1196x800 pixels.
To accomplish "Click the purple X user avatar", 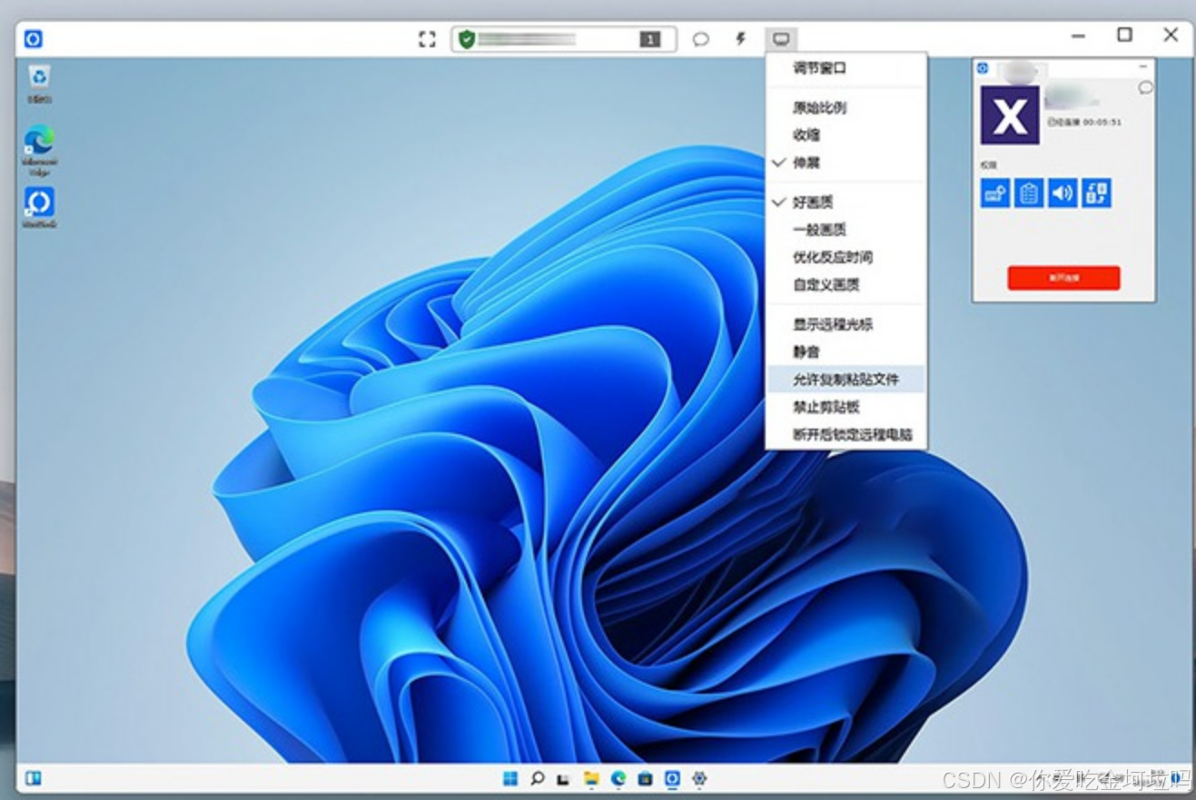I will (1010, 115).
